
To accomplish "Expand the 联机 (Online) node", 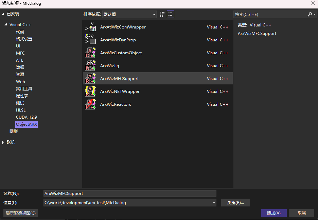I will pos(3,142).
